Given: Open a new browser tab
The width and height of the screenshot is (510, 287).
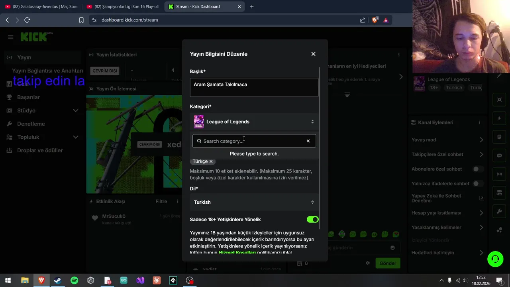Looking at the screenshot, I should [x=251, y=6].
